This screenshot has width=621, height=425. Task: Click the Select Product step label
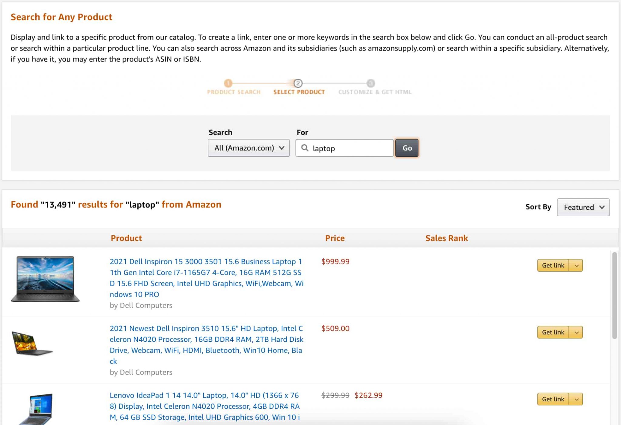point(299,92)
